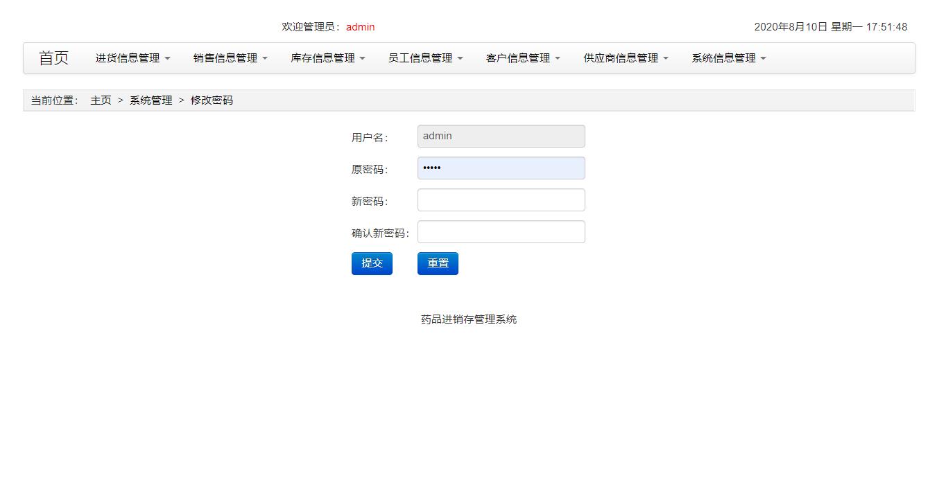Click the admin username link at top
Screen dimensions: 946x503
(360, 27)
